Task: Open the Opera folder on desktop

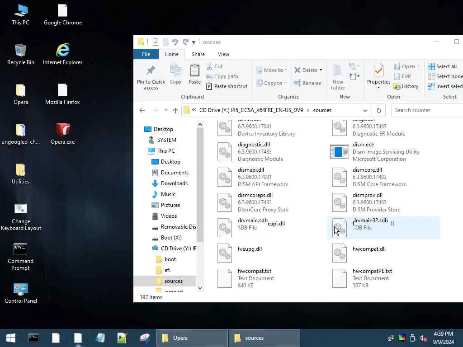Action: 20,94
